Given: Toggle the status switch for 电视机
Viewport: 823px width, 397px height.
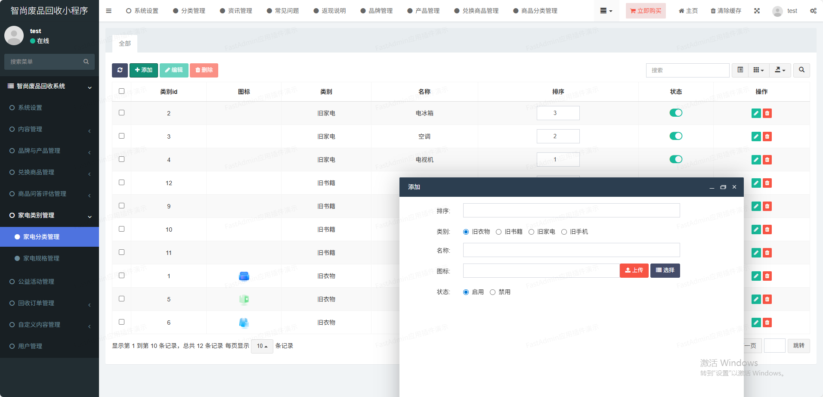Looking at the screenshot, I should click(676, 159).
